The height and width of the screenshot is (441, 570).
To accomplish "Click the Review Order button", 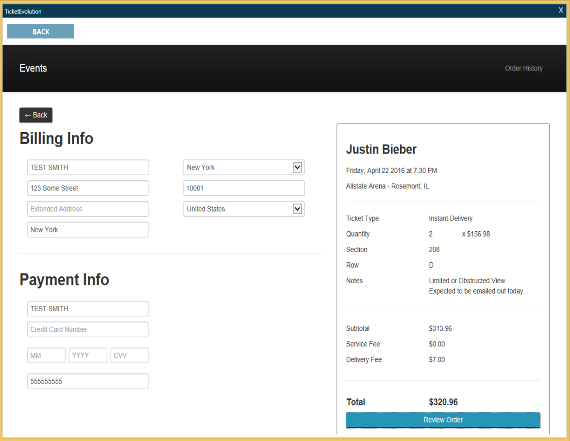I will (x=443, y=420).
